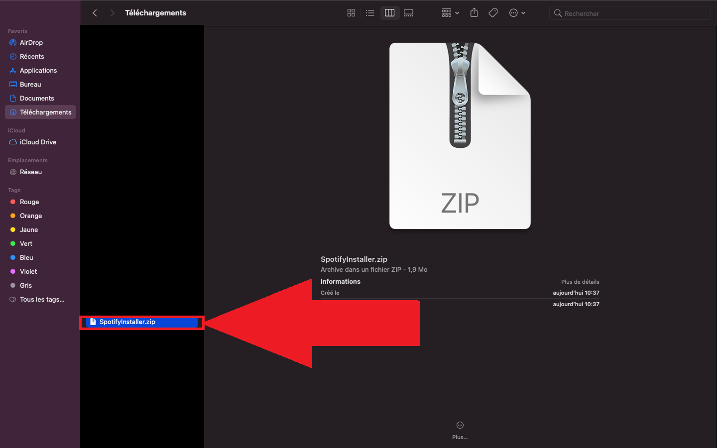Select Téléchargements in the sidebar
The width and height of the screenshot is (717, 448).
pyautogui.click(x=40, y=112)
